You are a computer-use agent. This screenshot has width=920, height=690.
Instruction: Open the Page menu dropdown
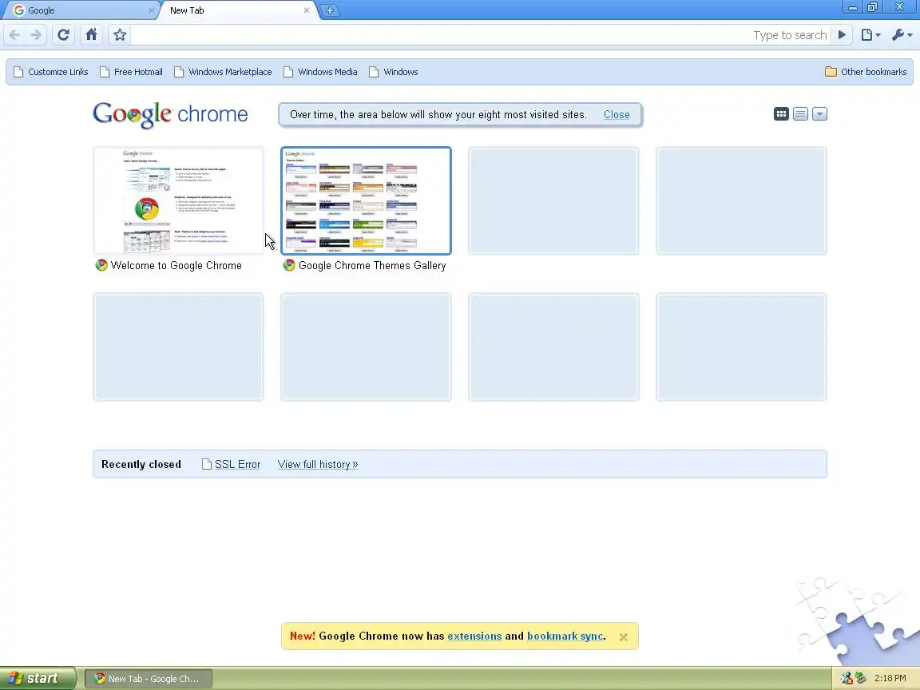tap(870, 35)
